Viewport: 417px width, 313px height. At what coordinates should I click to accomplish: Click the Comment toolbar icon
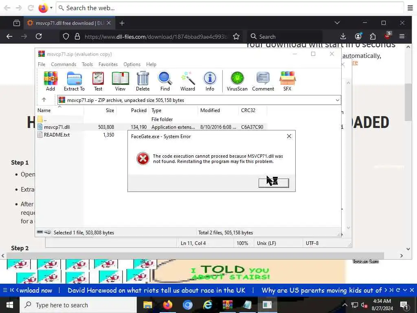pyautogui.click(x=263, y=81)
